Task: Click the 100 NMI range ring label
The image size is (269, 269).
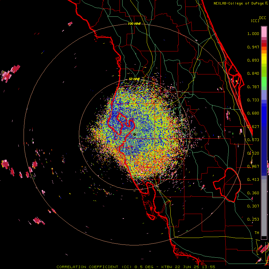Action: (x=134, y=24)
